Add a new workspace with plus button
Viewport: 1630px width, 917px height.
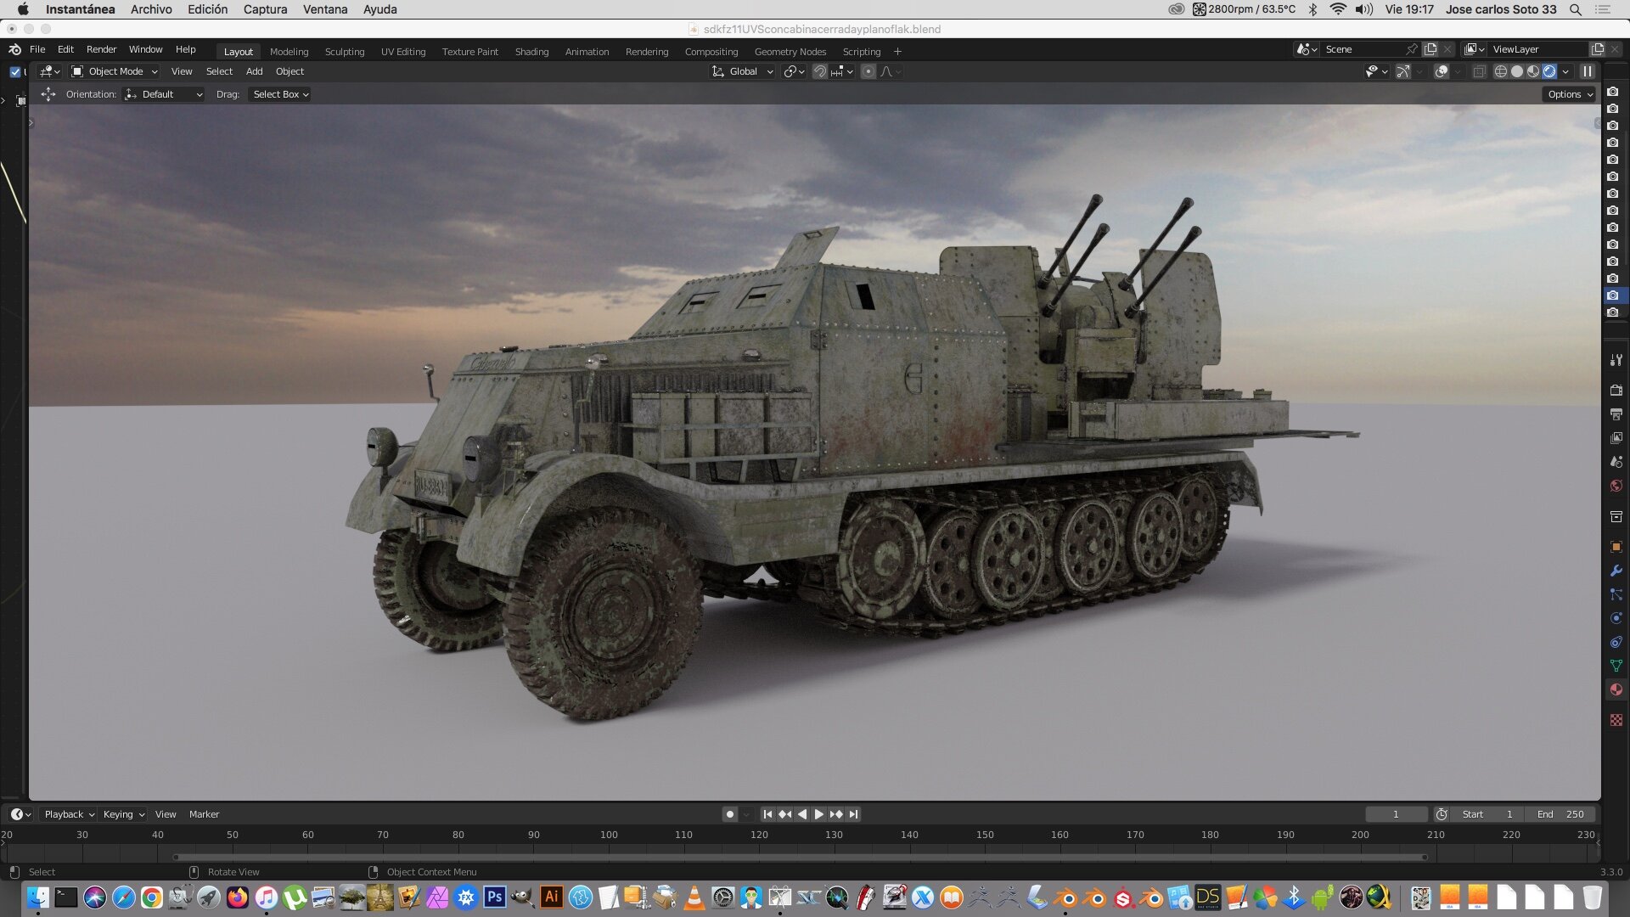(x=897, y=52)
